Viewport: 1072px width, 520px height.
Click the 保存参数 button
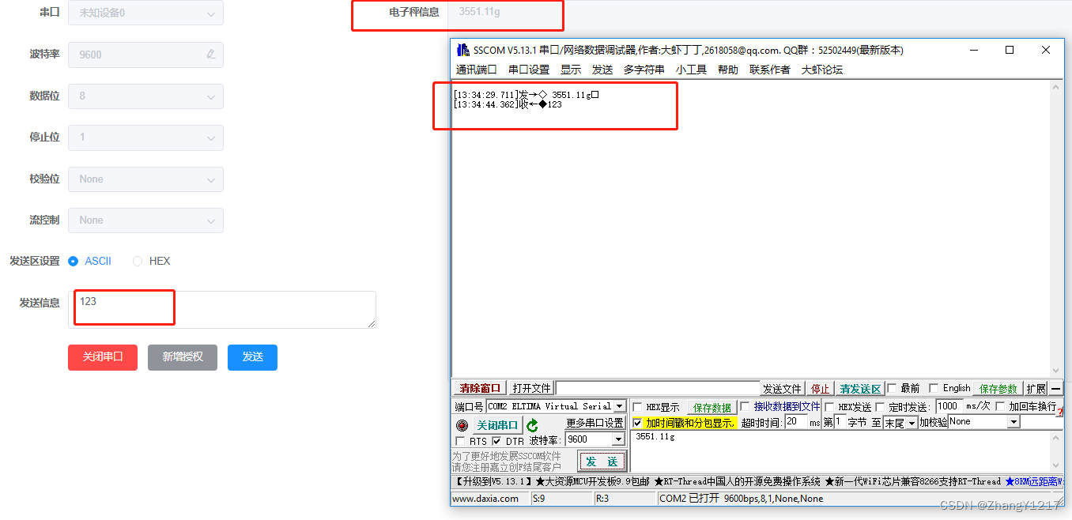[998, 389]
